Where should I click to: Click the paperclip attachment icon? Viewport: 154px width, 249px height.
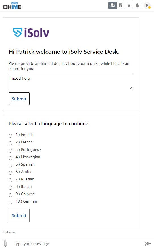click(x=5, y=243)
